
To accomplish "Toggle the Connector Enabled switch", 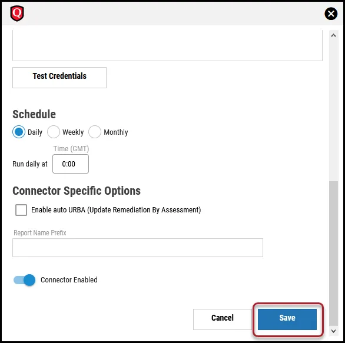I will pyautogui.click(x=24, y=280).
